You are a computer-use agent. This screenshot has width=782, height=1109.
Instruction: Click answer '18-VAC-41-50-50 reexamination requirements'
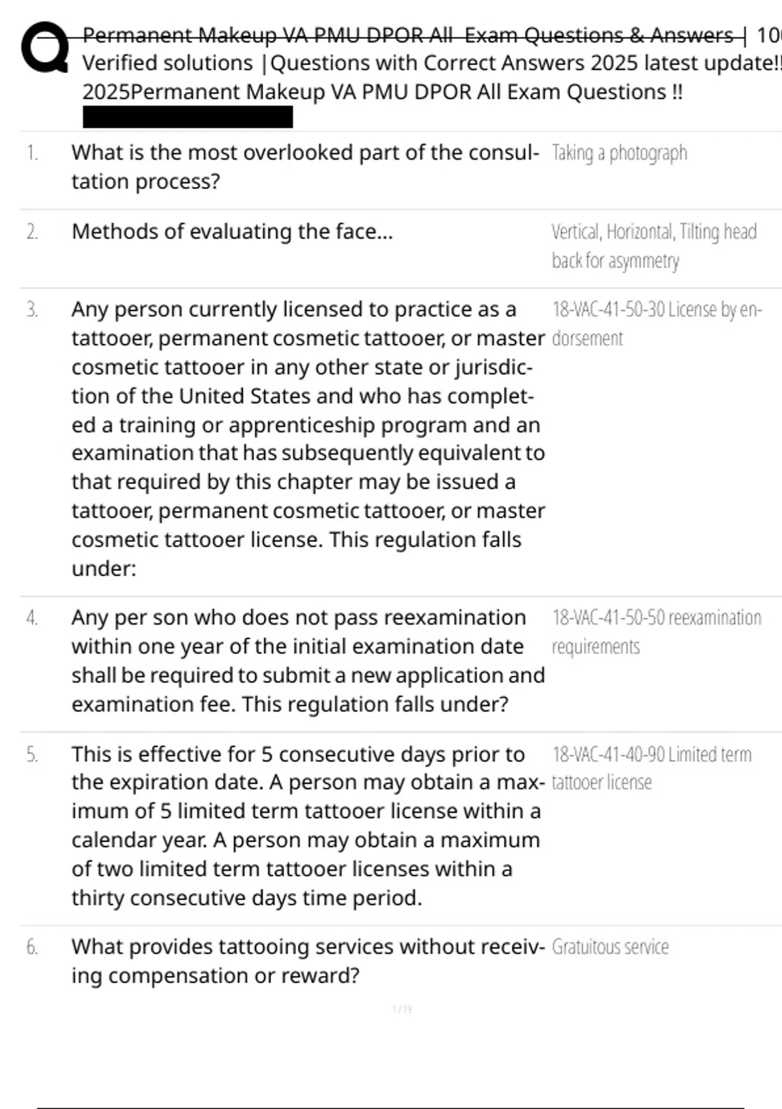pyautogui.click(x=656, y=632)
